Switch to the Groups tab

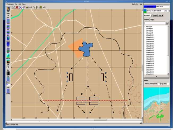(x=152, y=20)
